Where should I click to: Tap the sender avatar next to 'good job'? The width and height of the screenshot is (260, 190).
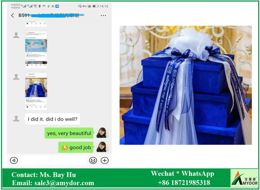[x=102, y=147]
